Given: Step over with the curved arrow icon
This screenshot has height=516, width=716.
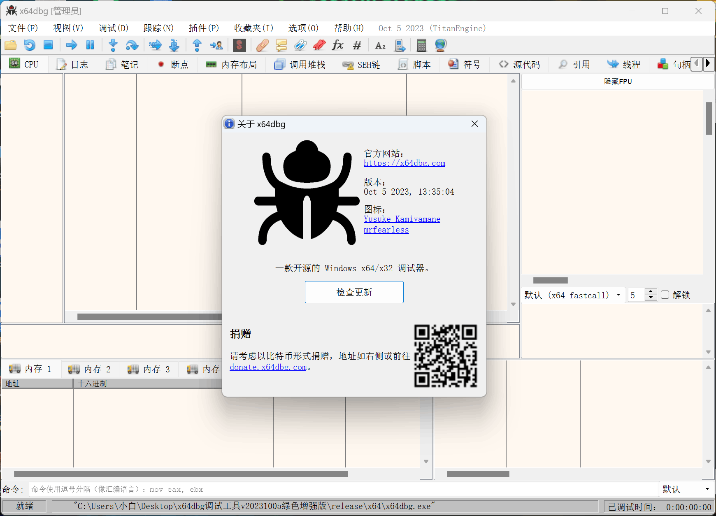Looking at the screenshot, I should (132, 45).
